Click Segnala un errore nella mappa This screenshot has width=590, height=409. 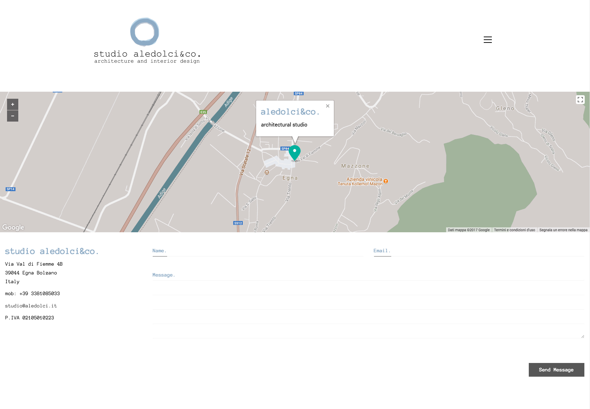[x=563, y=230]
